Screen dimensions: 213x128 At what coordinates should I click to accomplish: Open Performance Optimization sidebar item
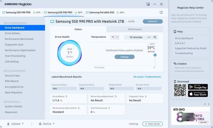click(20, 50)
